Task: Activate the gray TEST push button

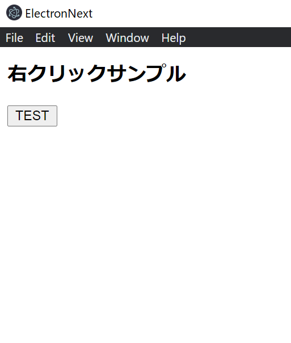Action: tap(32, 116)
